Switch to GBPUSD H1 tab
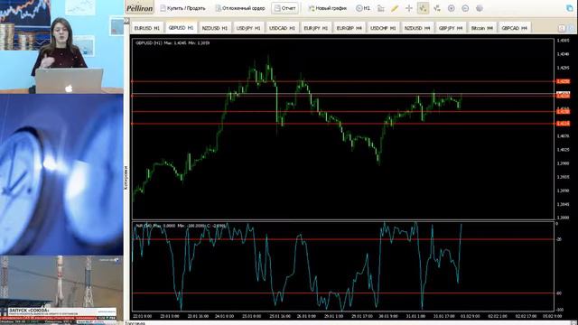This screenshot has height=325, width=578. [181, 28]
